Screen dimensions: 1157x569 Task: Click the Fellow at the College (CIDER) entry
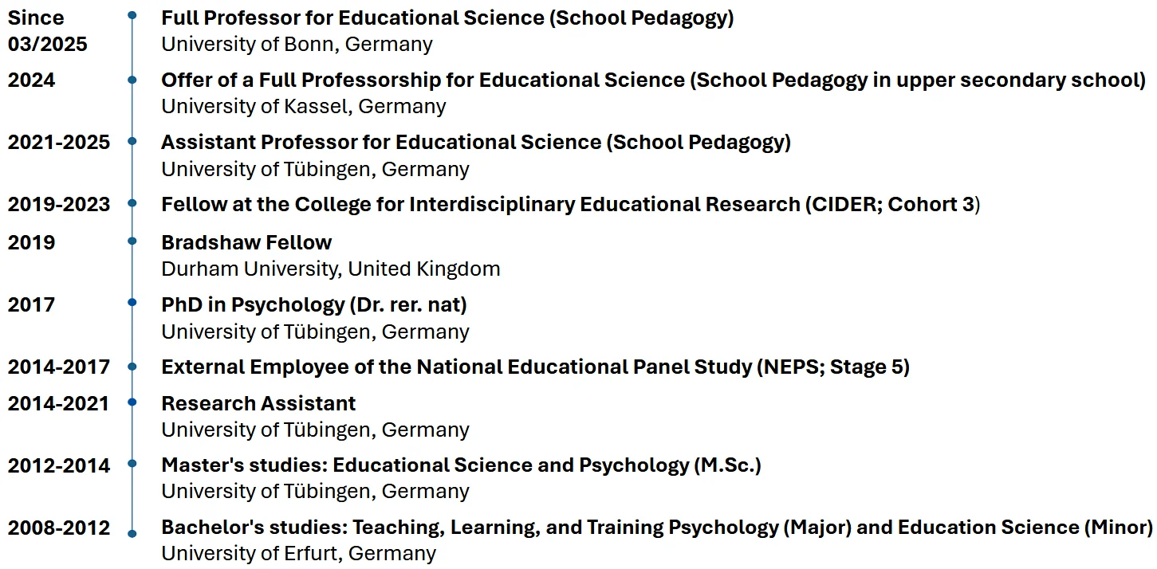click(570, 205)
